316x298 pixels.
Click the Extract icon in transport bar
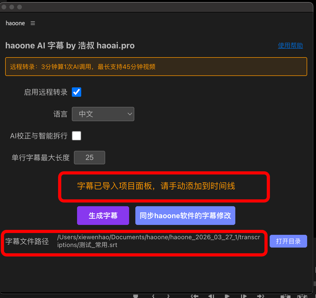[x=302, y=296]
